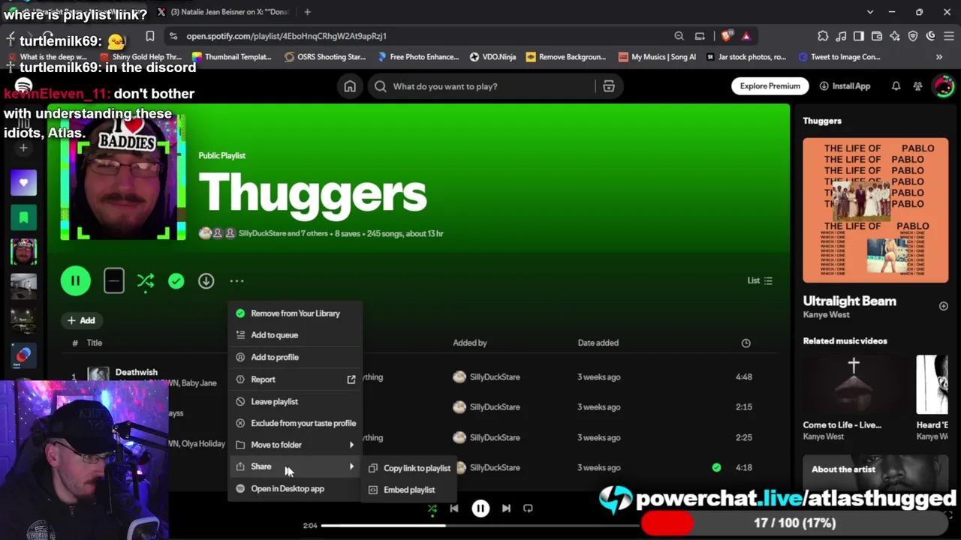Click the Install App button

845,86
